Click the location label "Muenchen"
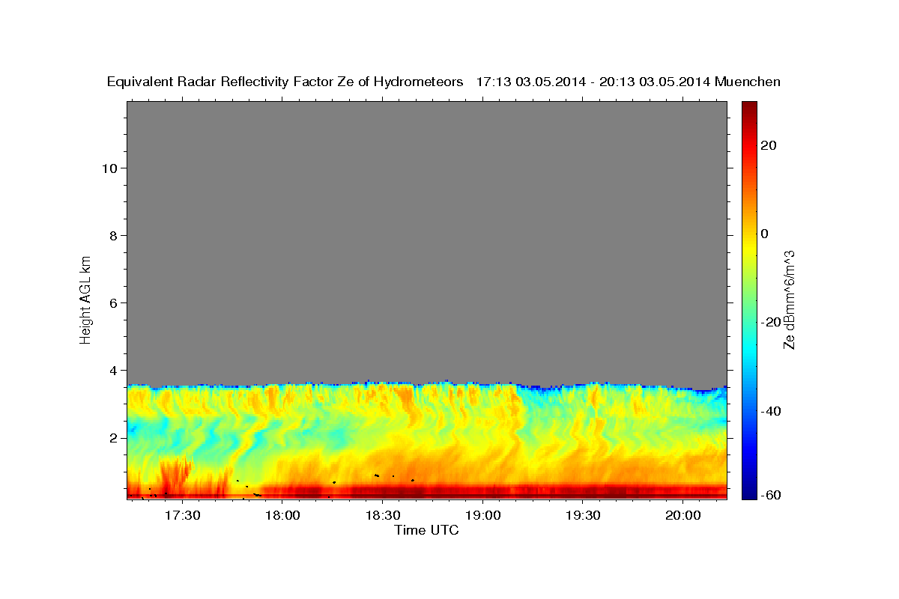The image size is (899, 599). click(748, 82)
